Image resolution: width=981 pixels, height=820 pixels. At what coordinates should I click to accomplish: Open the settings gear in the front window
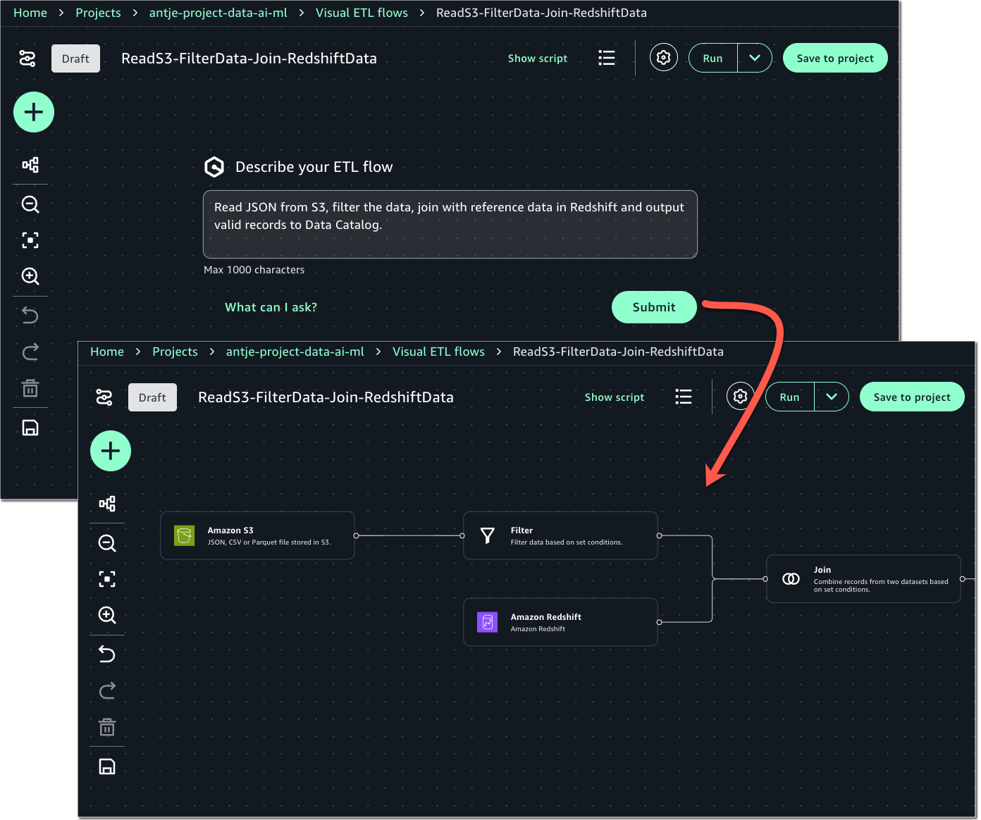(740, 397)
